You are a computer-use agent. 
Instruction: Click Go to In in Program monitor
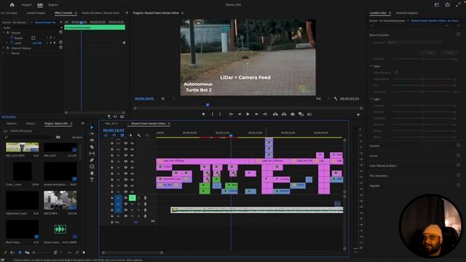pyautogui.click(x=231, y=114)
